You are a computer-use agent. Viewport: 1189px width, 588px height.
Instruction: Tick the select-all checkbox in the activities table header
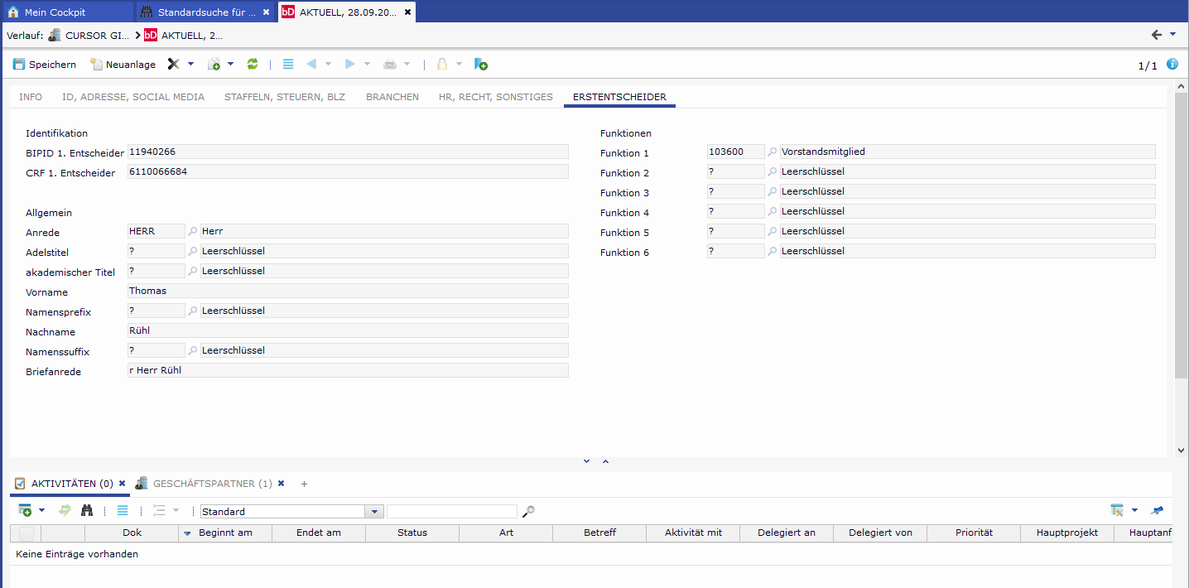(26, 533)
